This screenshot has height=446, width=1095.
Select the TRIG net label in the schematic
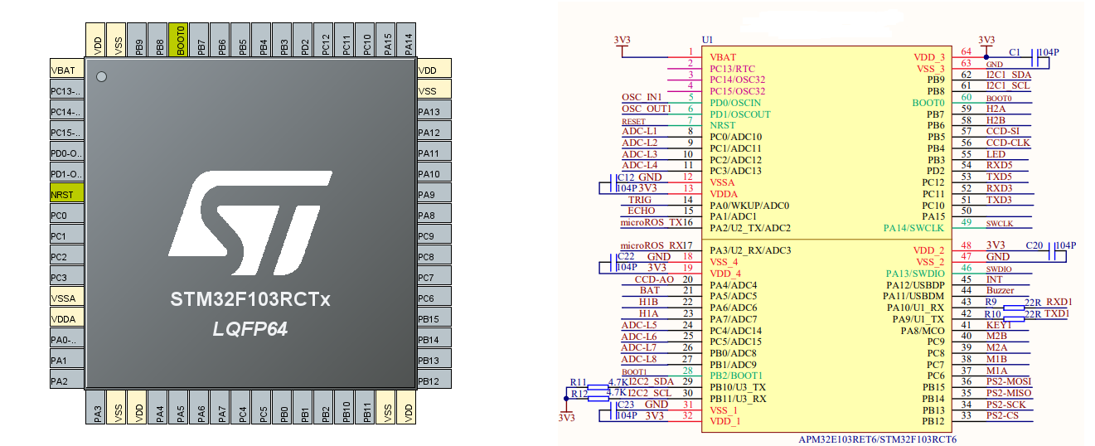tap(640, 200)
